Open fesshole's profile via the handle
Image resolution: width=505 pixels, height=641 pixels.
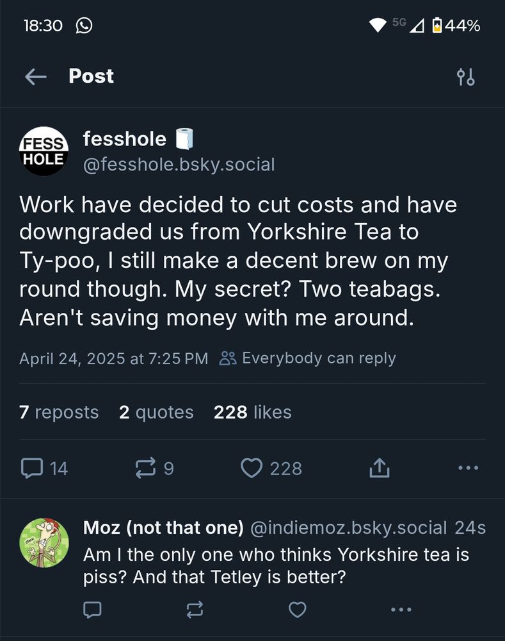pos(179,165)
